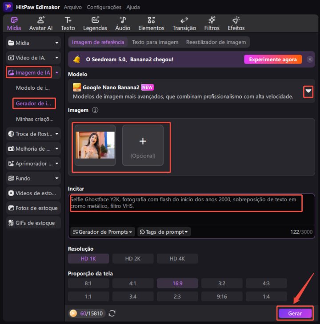The image size is (320, 324).
Task: Select the Legendas captions tool
Action: [x=95, y=24]
